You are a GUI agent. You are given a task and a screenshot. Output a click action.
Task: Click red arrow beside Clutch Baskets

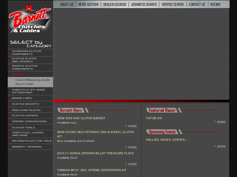point(10,104)
